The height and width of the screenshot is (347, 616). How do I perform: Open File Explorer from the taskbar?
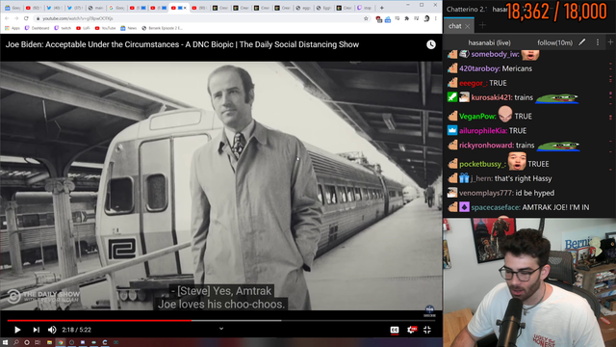click(x=49, y=342)
